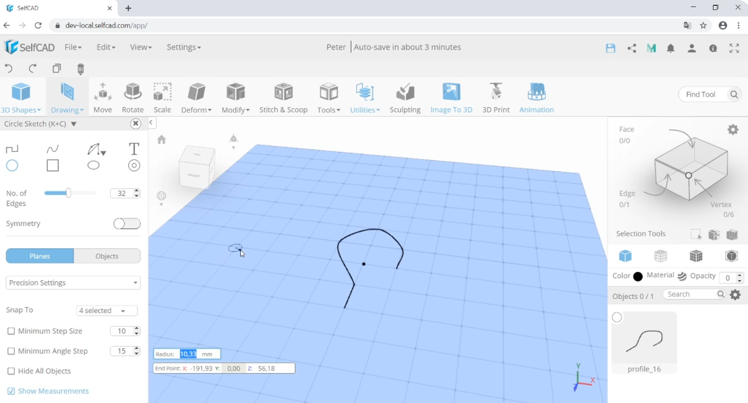The width and height of the screenshot is (748, 403).
Task: Select the rectangle sketch tool
Action: coord(53,165)
